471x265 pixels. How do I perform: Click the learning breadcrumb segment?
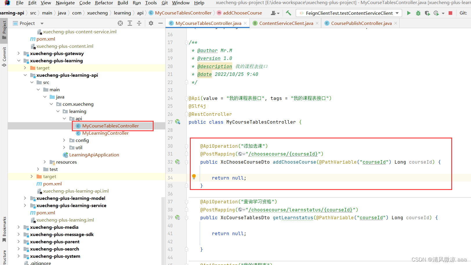pyautogui.click(x=122, y=13)
